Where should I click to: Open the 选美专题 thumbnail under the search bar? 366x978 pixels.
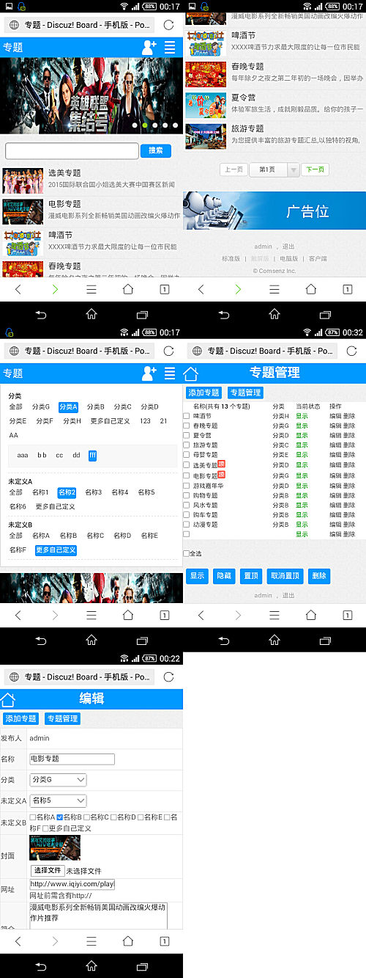pos(23,180)
